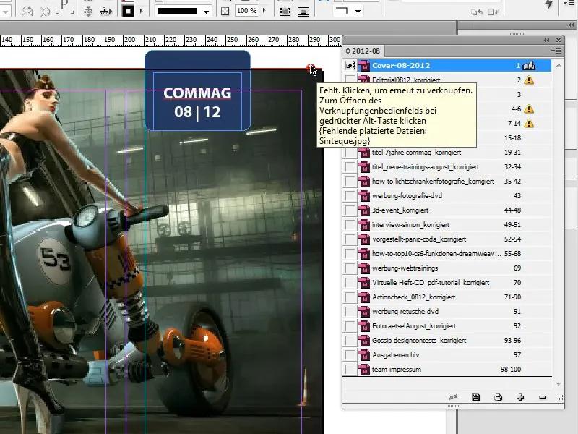Set how-to-lichtschrankenfotografie_korrigiert as style source
Image resolution: width=578 pixels, height=434 pixels.
coord(350,182)
